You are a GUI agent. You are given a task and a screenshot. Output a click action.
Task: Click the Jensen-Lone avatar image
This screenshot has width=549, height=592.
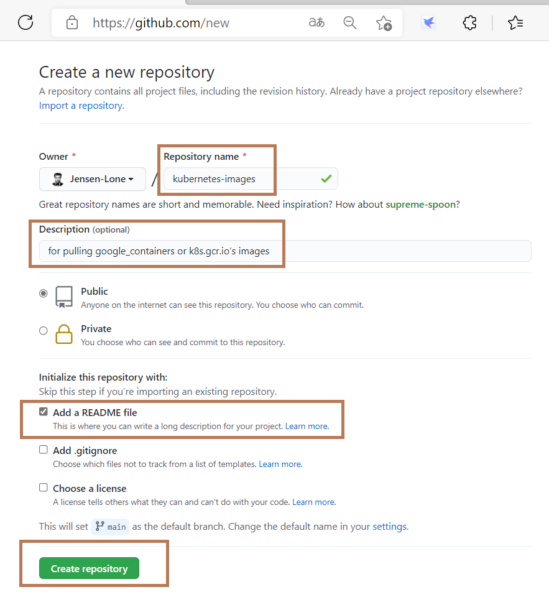(x=58, y=179)
